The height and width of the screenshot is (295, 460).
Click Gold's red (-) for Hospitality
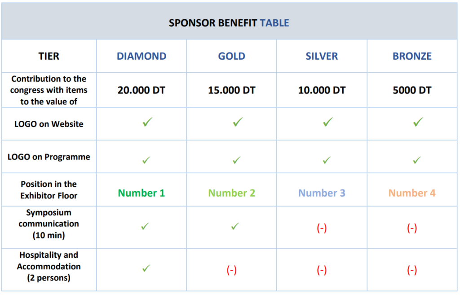click(x=232, y=270)
